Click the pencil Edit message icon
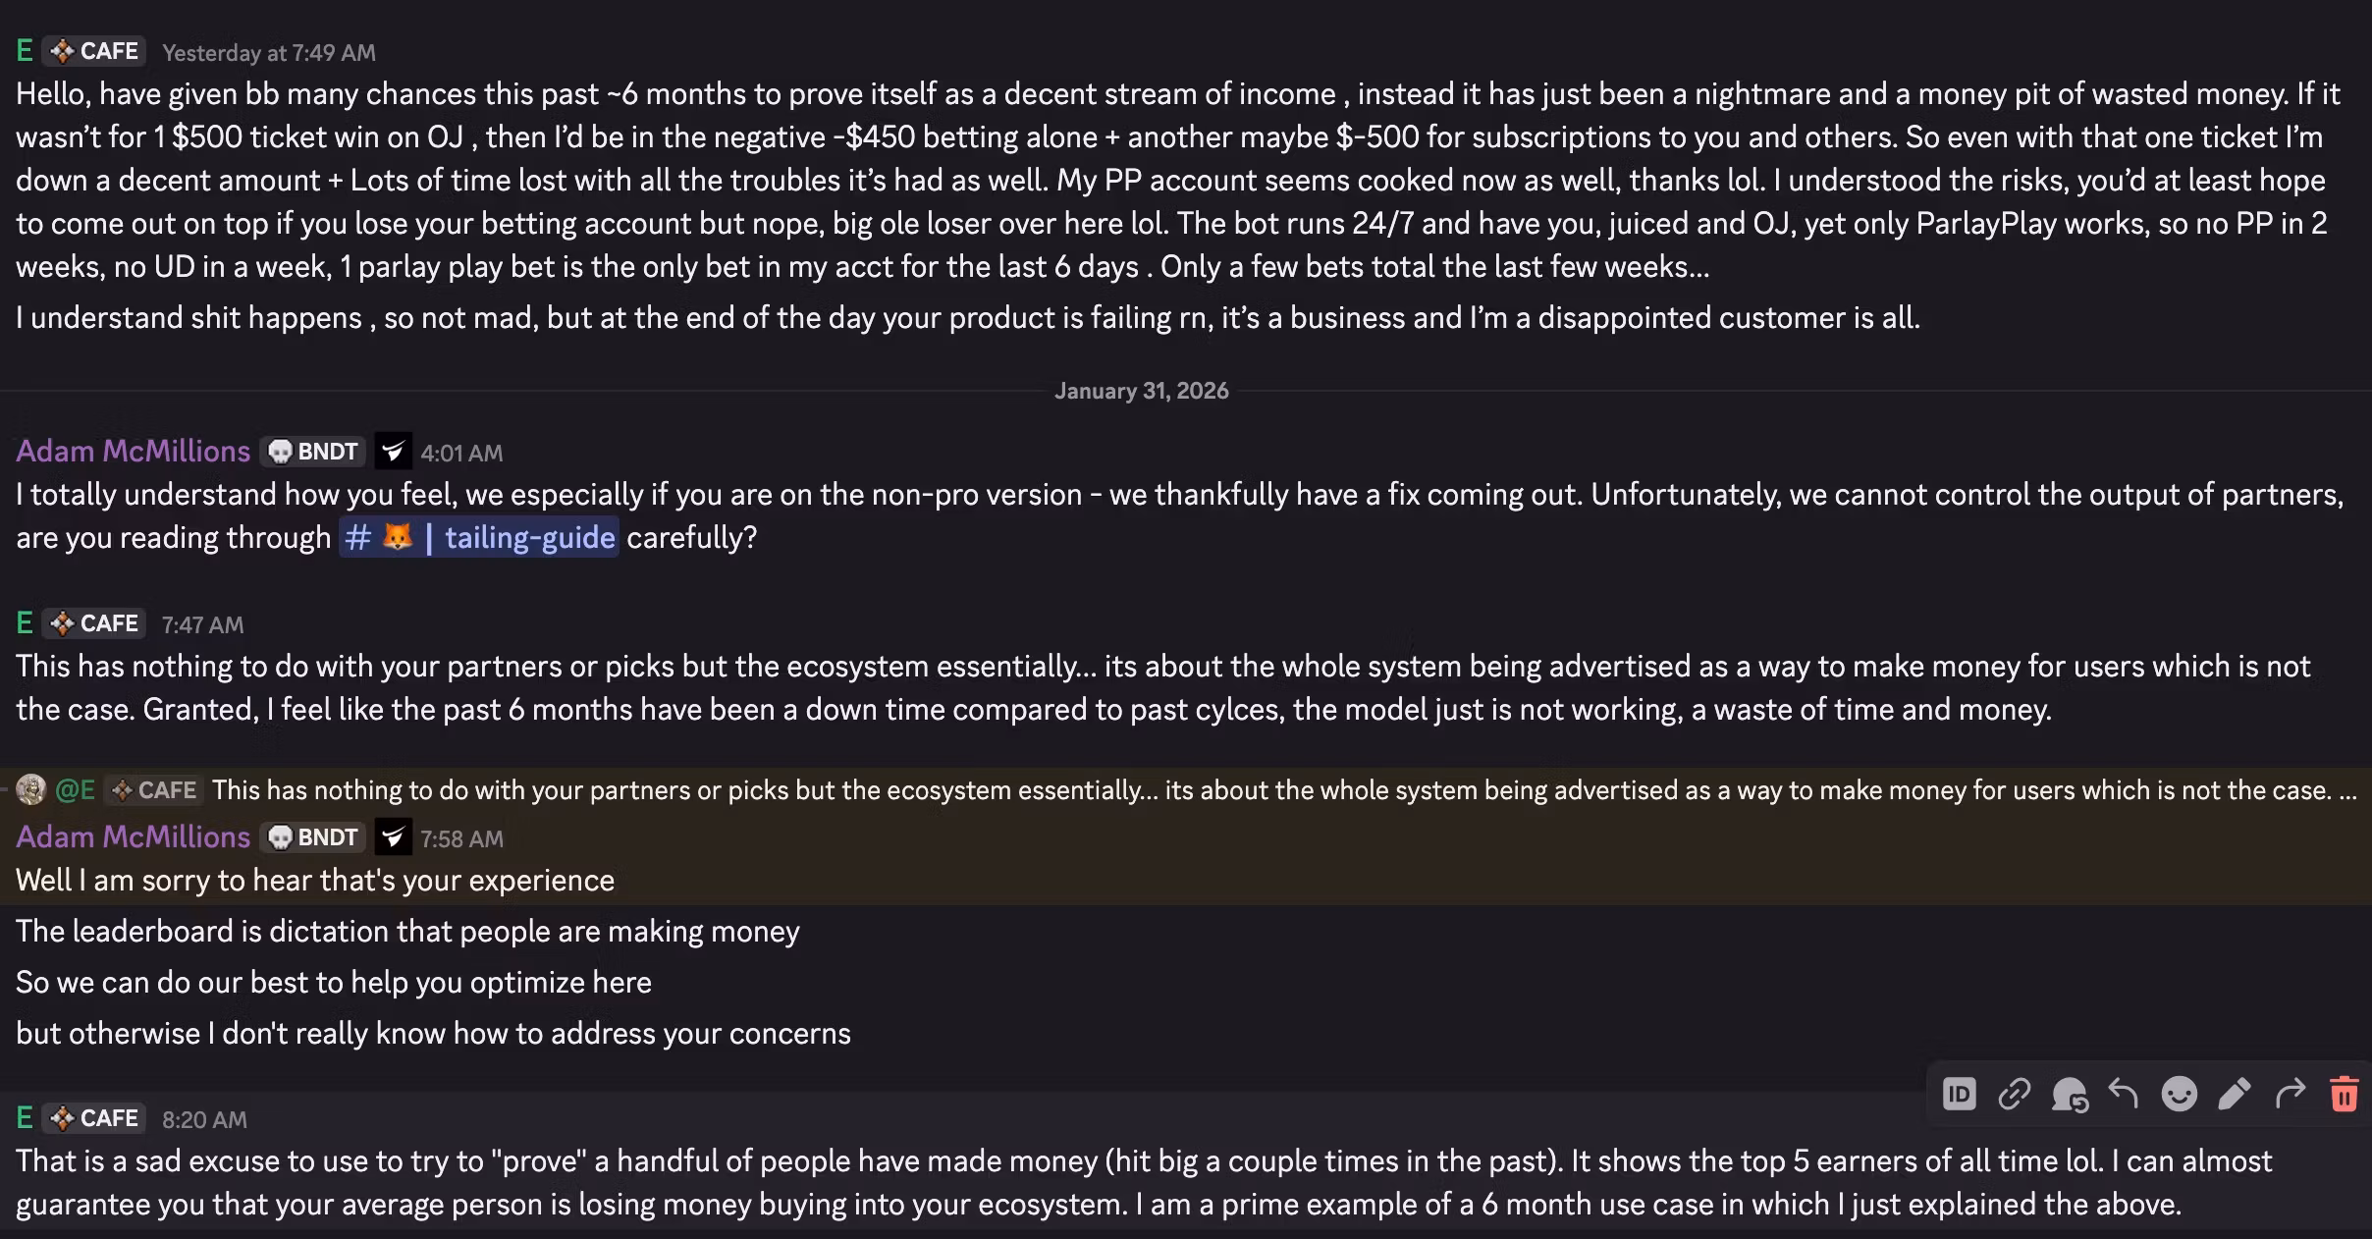The image size is (2372, 1239). pyautogui.click(x=2234, y=1094)
